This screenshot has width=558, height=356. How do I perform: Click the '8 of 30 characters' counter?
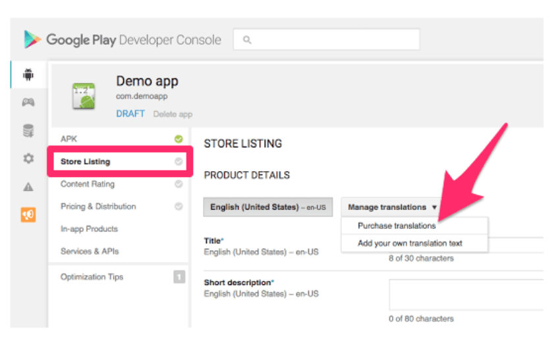pos(421,259)
